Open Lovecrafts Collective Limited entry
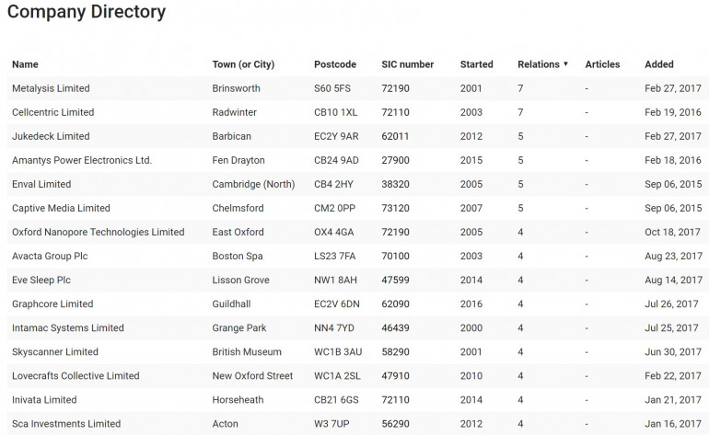Screen dimensions: 709x435 coord(76,375)
